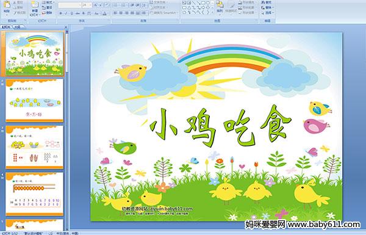
Task: Click the Find button in Editing
Action: (x=267, y=2)
